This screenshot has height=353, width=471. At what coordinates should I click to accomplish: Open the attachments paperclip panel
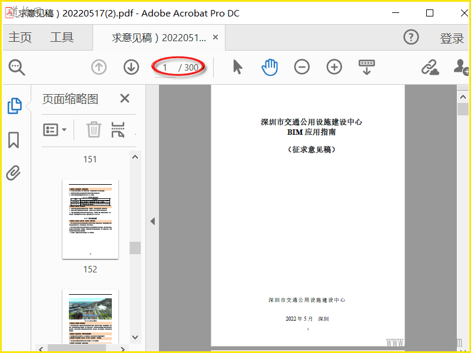(x=14, y=173)
